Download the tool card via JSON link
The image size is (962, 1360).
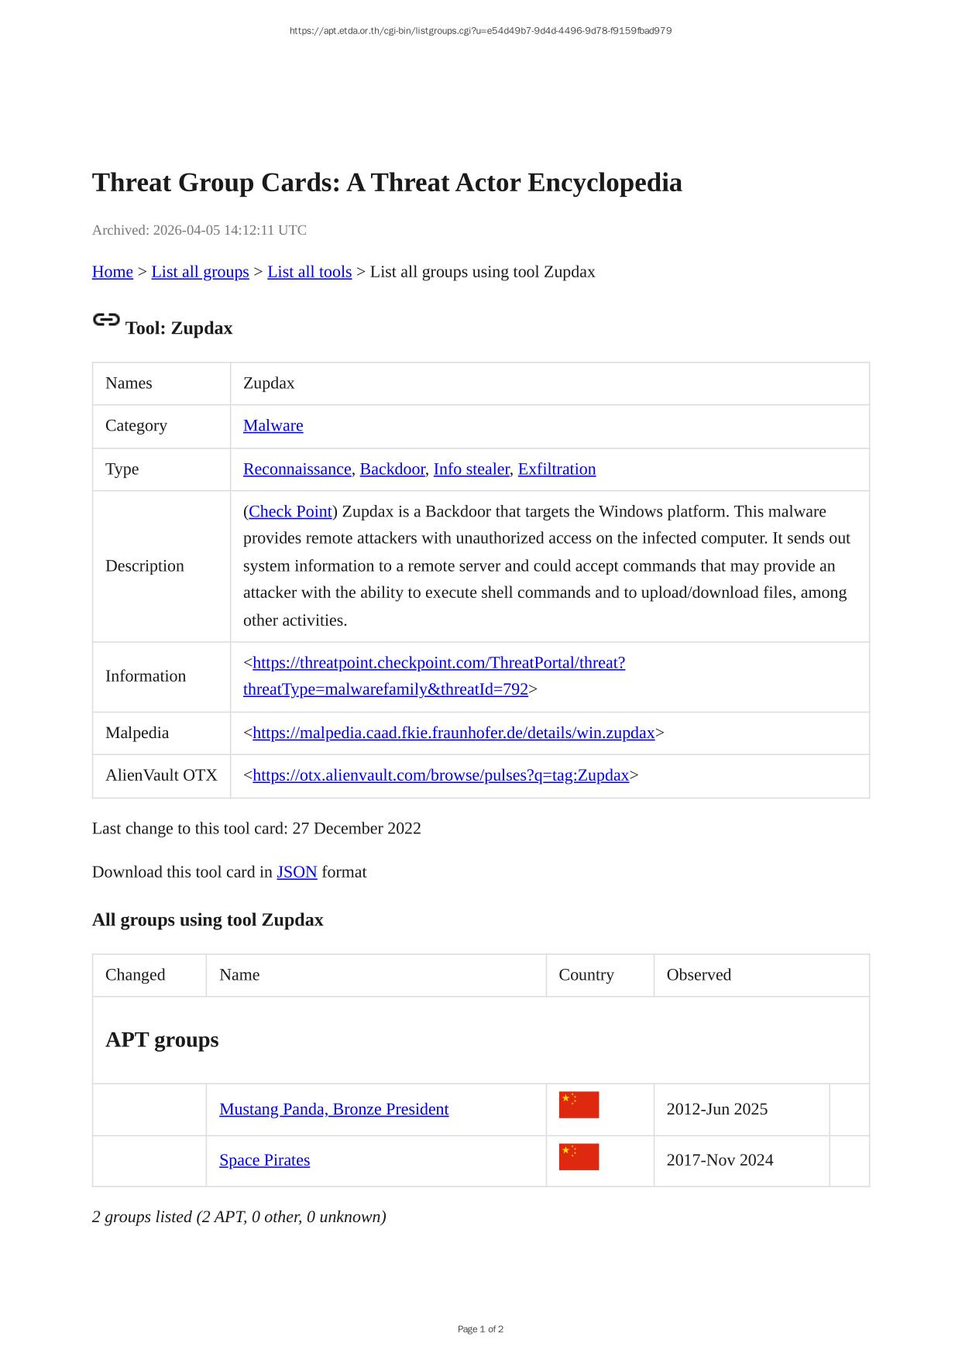(x=297, y=872)
